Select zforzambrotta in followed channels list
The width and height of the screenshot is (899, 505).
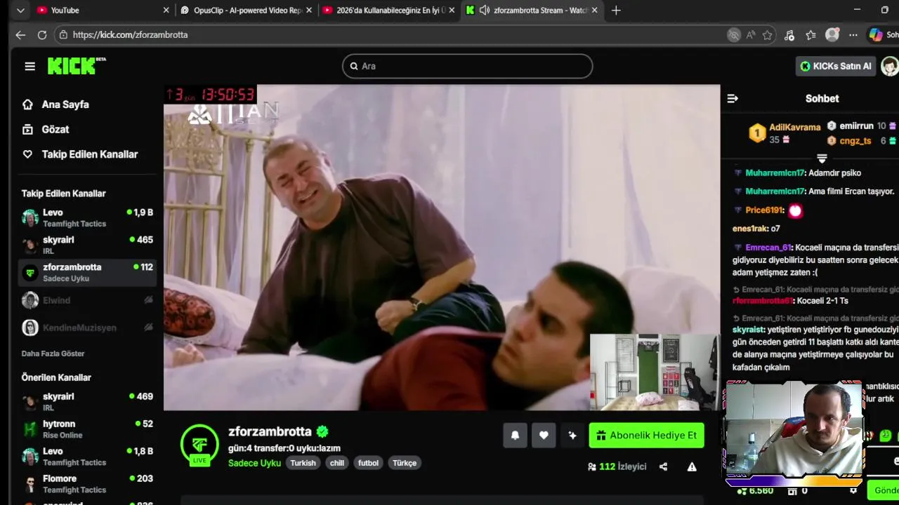pyautogui.click(x=87, y=272)
